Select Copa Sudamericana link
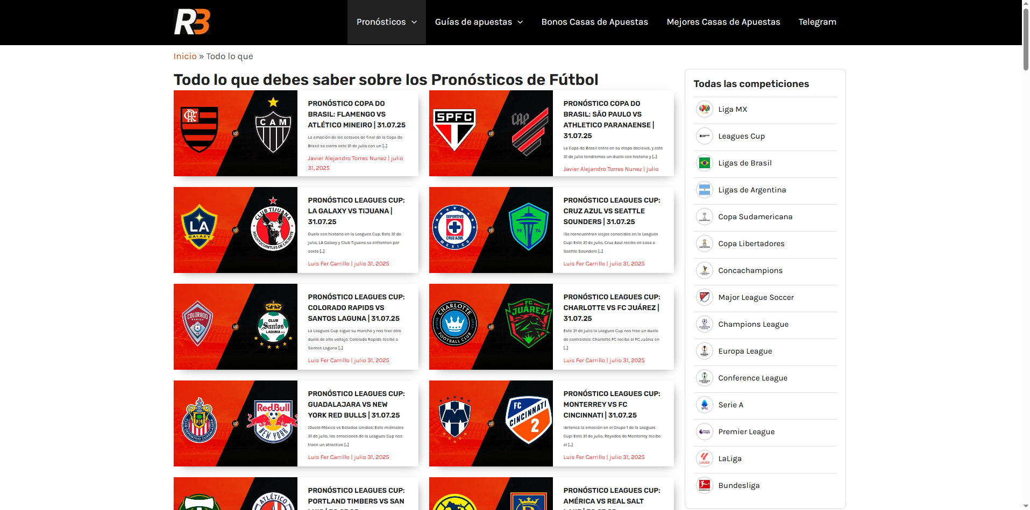Viewport: 1030px width, 510px height. click(x=755, y=217)
